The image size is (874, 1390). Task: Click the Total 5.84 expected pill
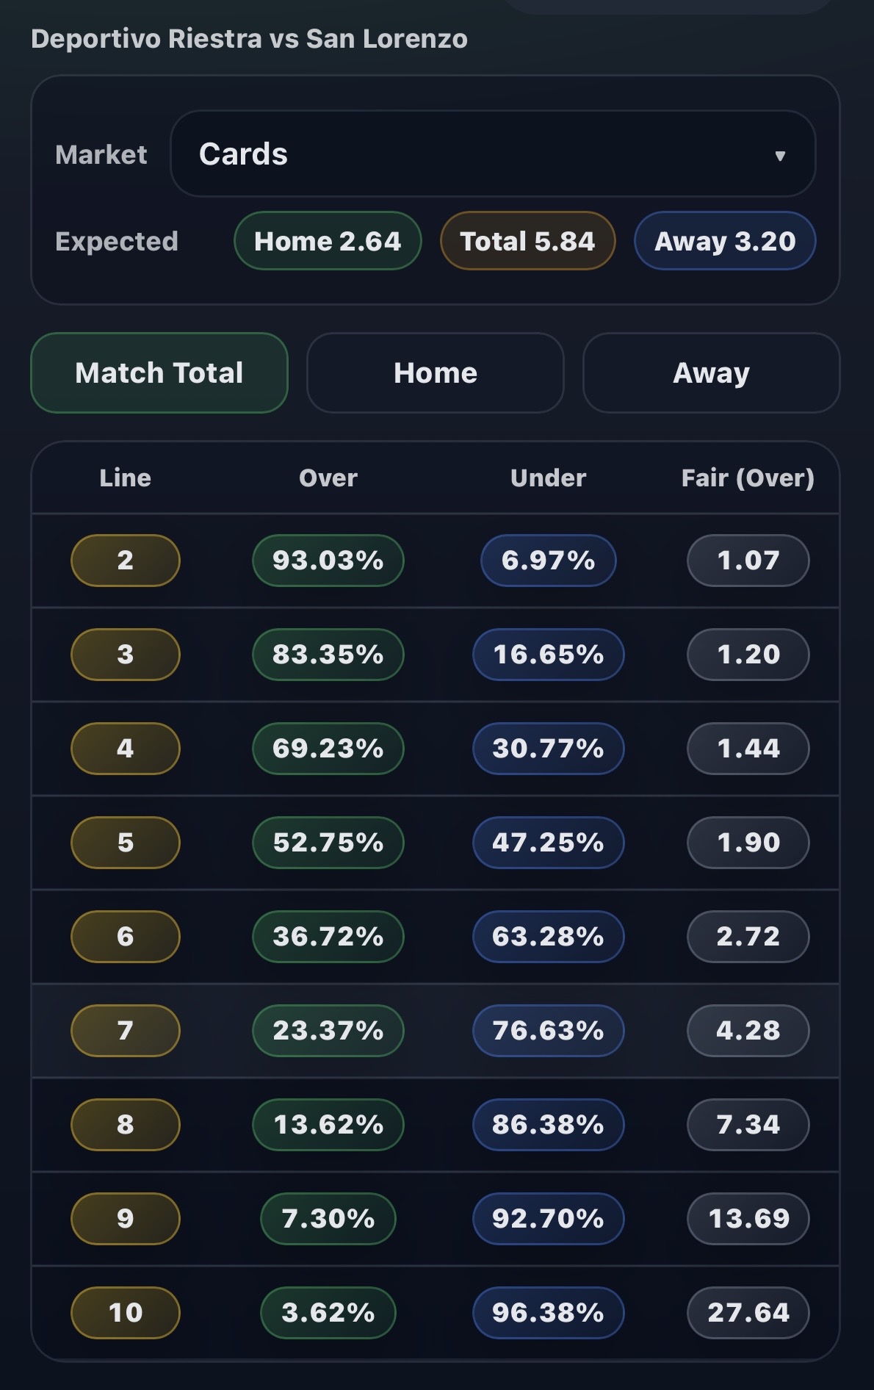(527, 241)
